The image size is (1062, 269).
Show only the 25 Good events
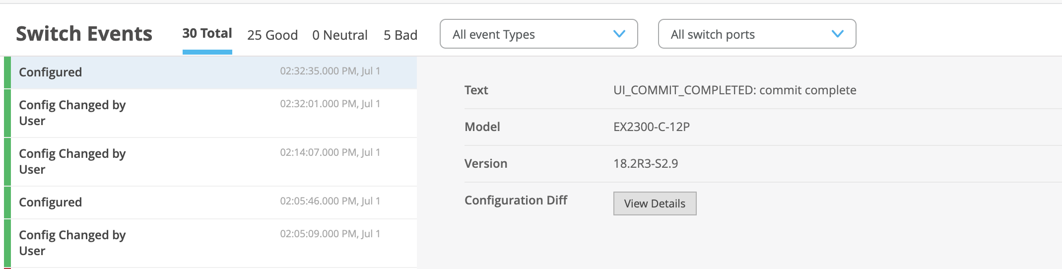(272, 35)
